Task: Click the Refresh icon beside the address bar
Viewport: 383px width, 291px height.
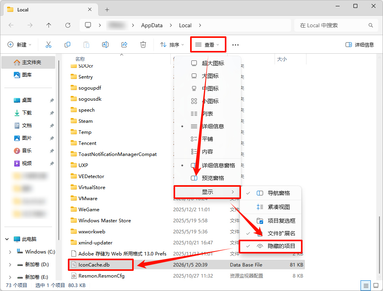Action: [x=67, y=25]
